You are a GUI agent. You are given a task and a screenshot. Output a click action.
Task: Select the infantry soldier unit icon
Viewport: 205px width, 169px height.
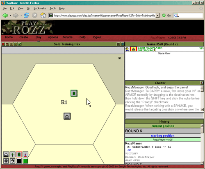pyautogui.click(x=13, y=155)
